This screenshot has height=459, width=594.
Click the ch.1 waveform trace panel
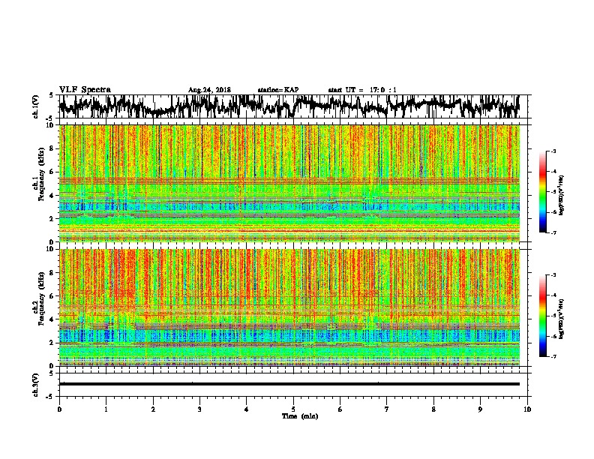click(x=292, y=106)
